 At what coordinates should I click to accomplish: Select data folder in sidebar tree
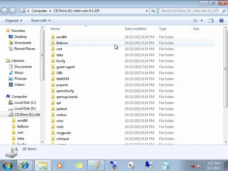(x=21, y=139)
